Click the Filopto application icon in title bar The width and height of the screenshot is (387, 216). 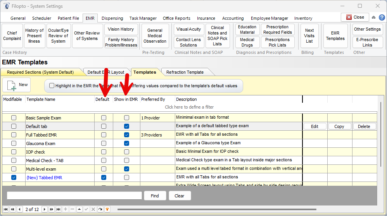[7, 6]
